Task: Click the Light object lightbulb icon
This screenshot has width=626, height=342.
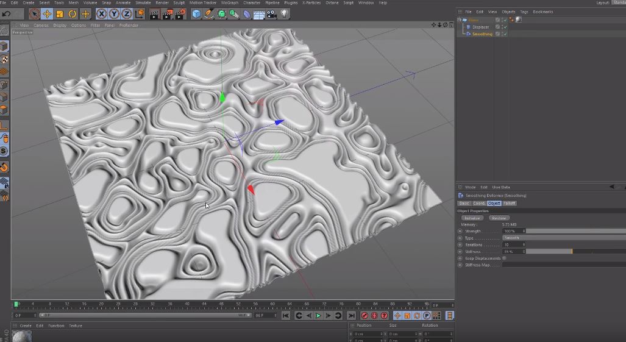Action: click(x=284, y=14)
